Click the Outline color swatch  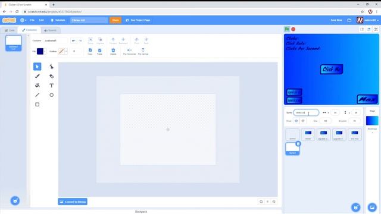(x=61, y=51)
